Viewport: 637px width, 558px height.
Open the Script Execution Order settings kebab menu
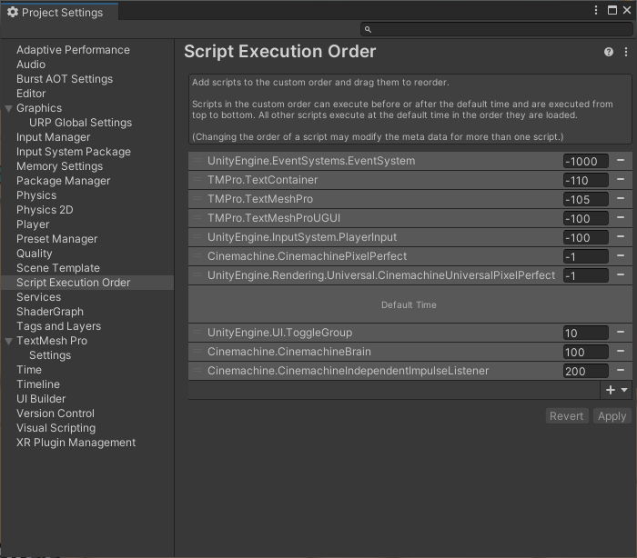pos(626,52)
